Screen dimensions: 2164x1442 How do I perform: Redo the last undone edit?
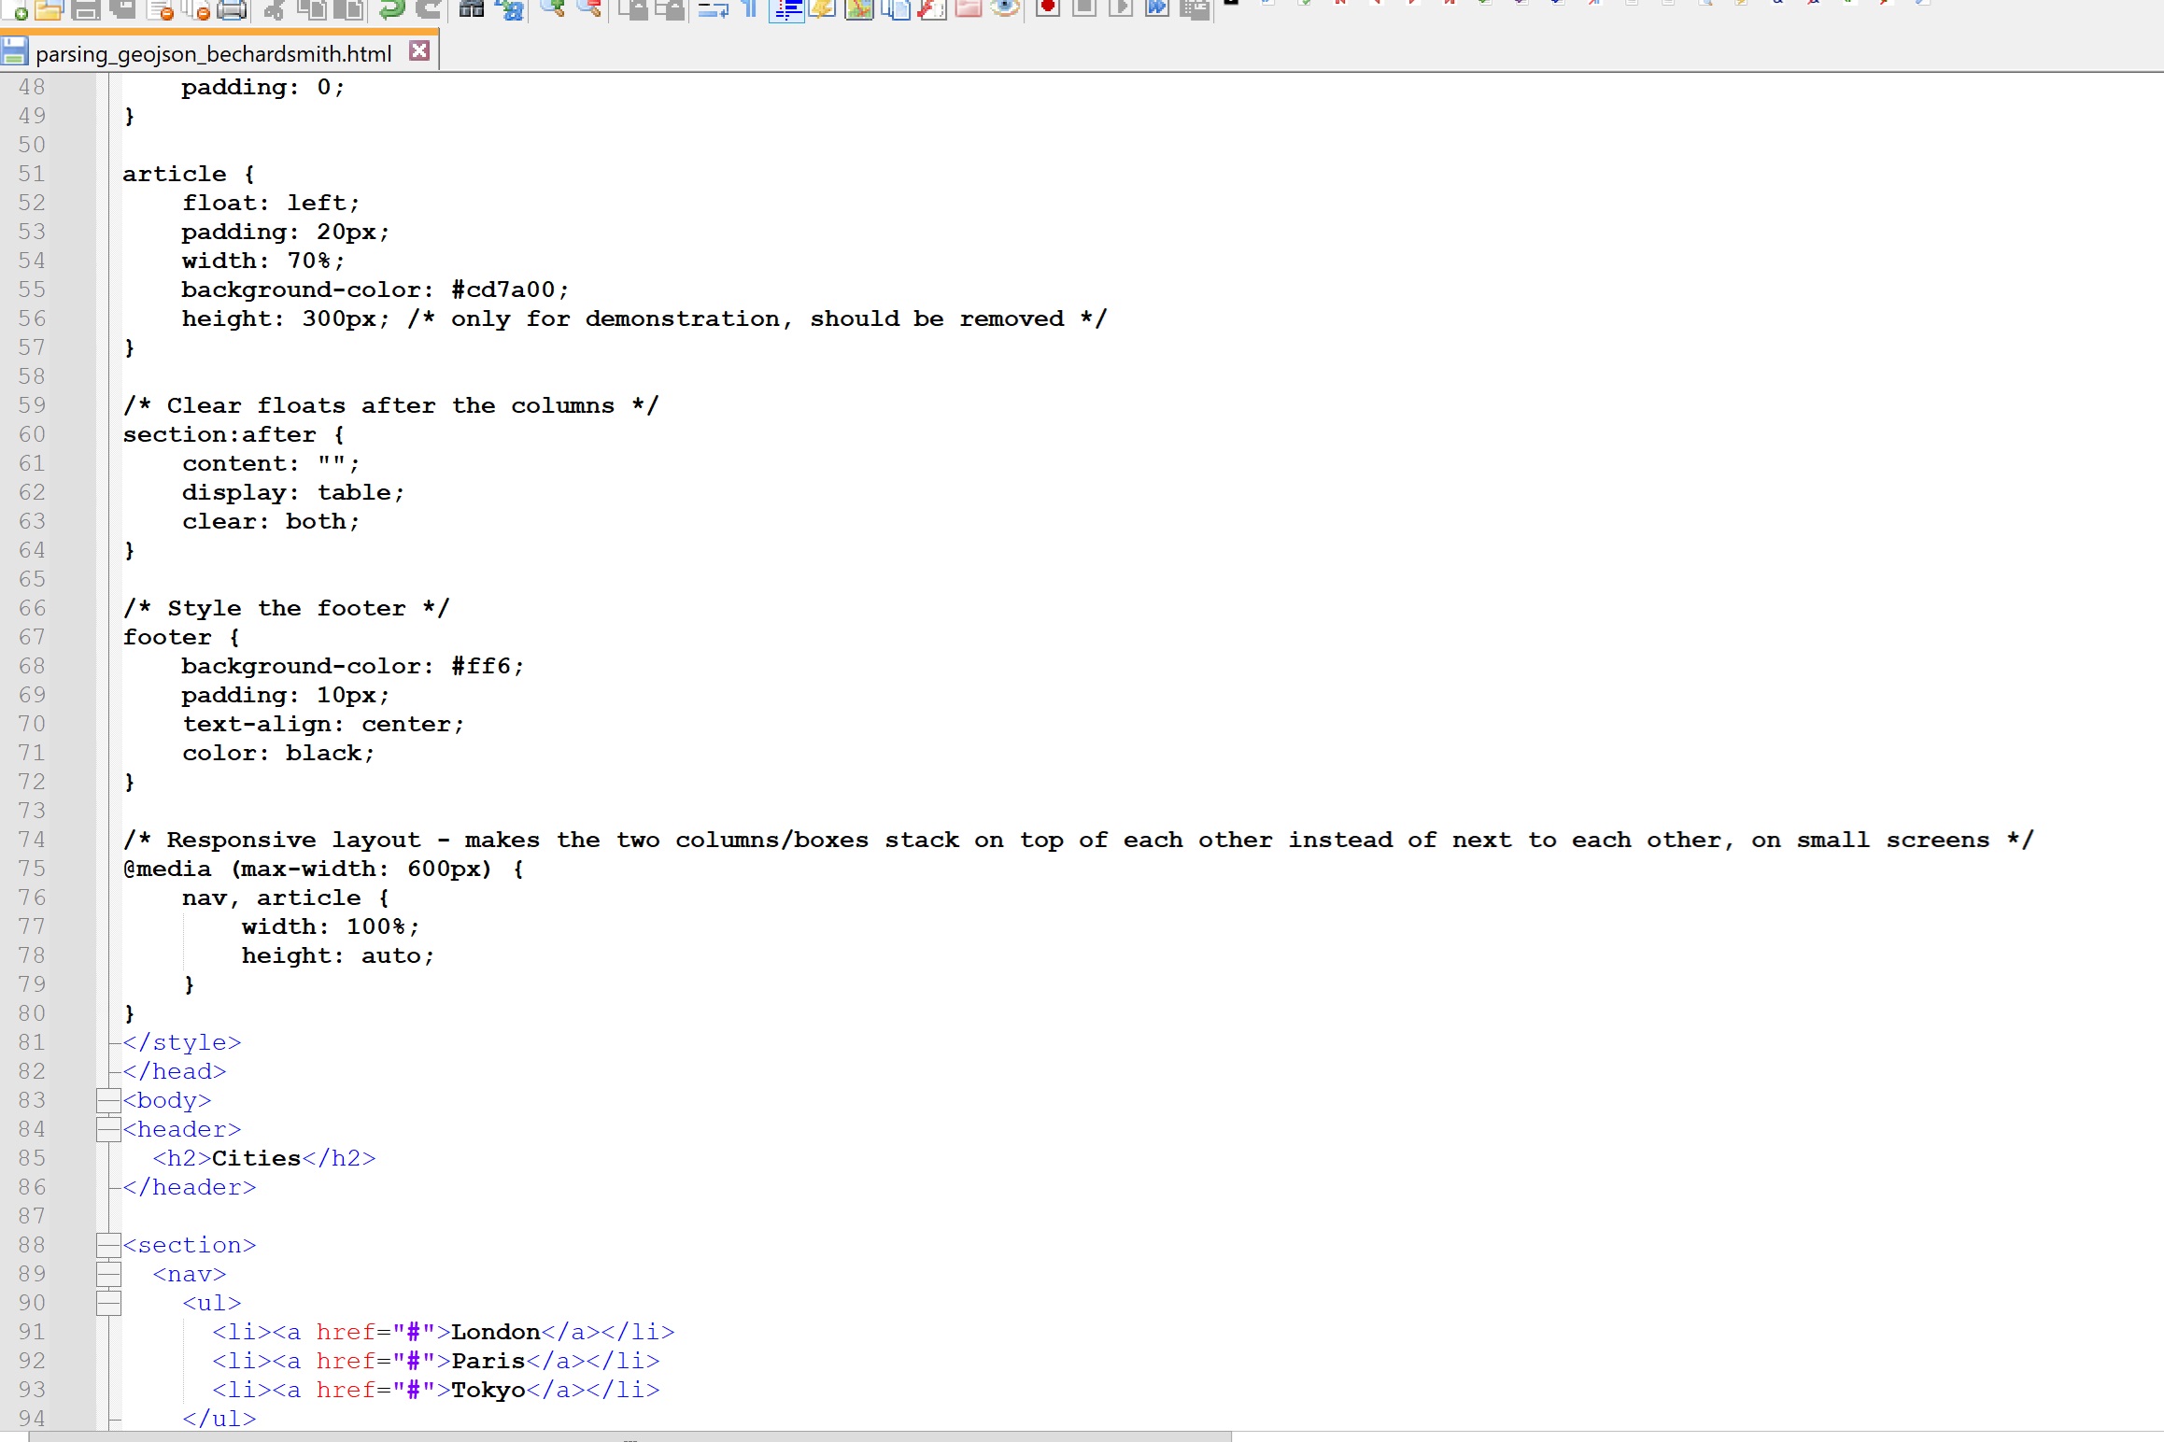429,10
